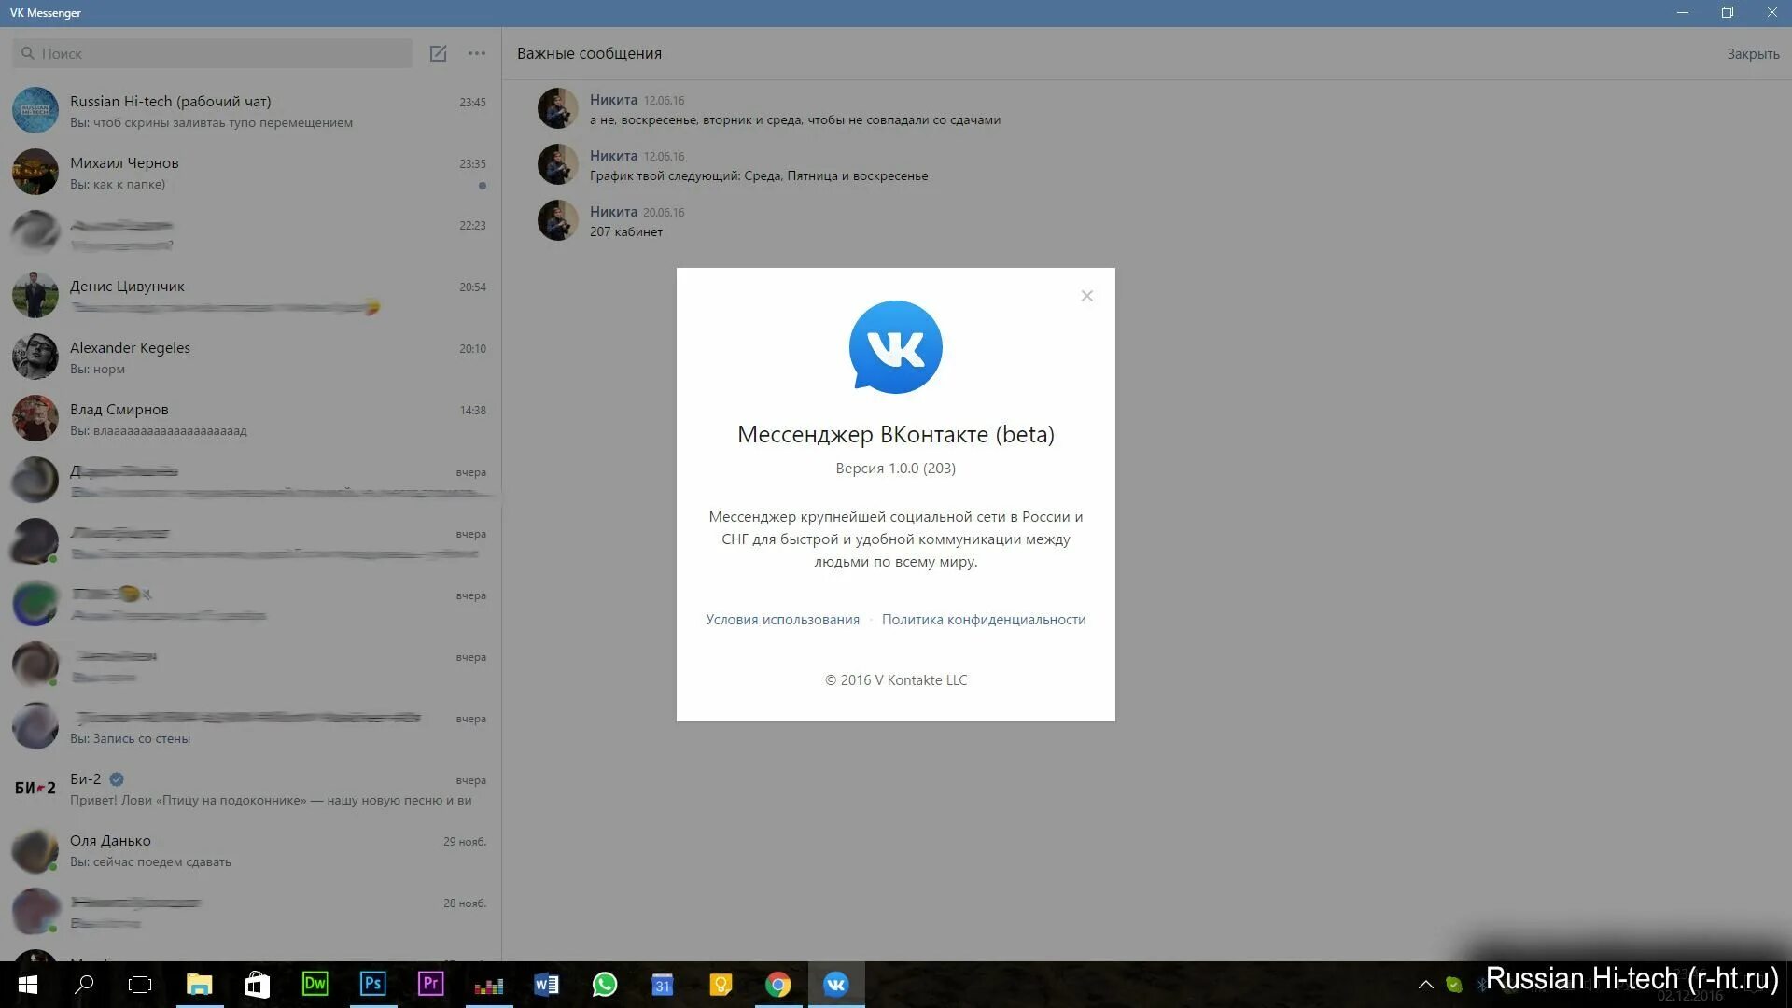
Task: Open chat with Денис Цивунчик
Action: pos(250,295)
